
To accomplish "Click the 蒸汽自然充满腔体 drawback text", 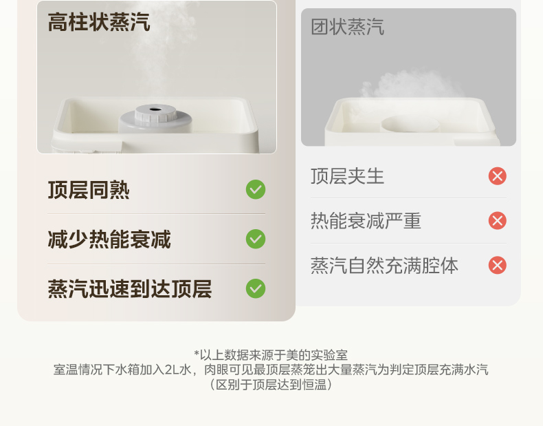I will 384,266.
